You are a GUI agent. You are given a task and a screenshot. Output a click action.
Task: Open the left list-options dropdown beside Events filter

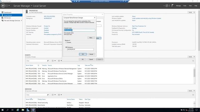tap(54, 61)
